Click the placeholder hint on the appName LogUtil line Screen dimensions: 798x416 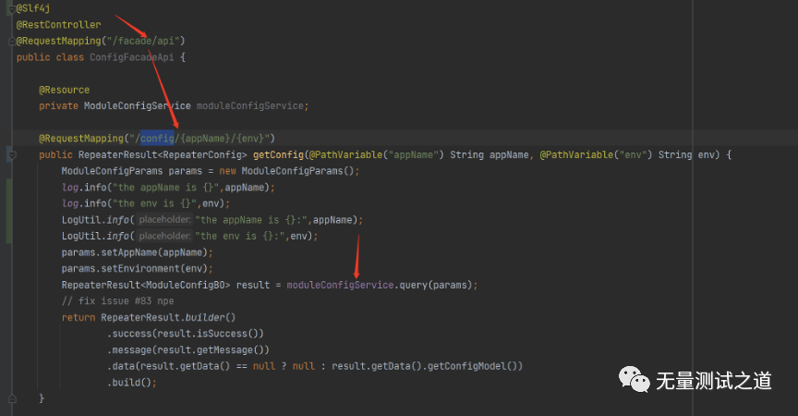point(164,220)
